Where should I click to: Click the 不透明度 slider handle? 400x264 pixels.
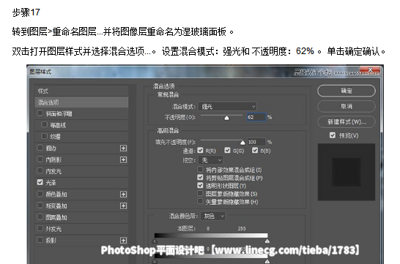[226, 118]
